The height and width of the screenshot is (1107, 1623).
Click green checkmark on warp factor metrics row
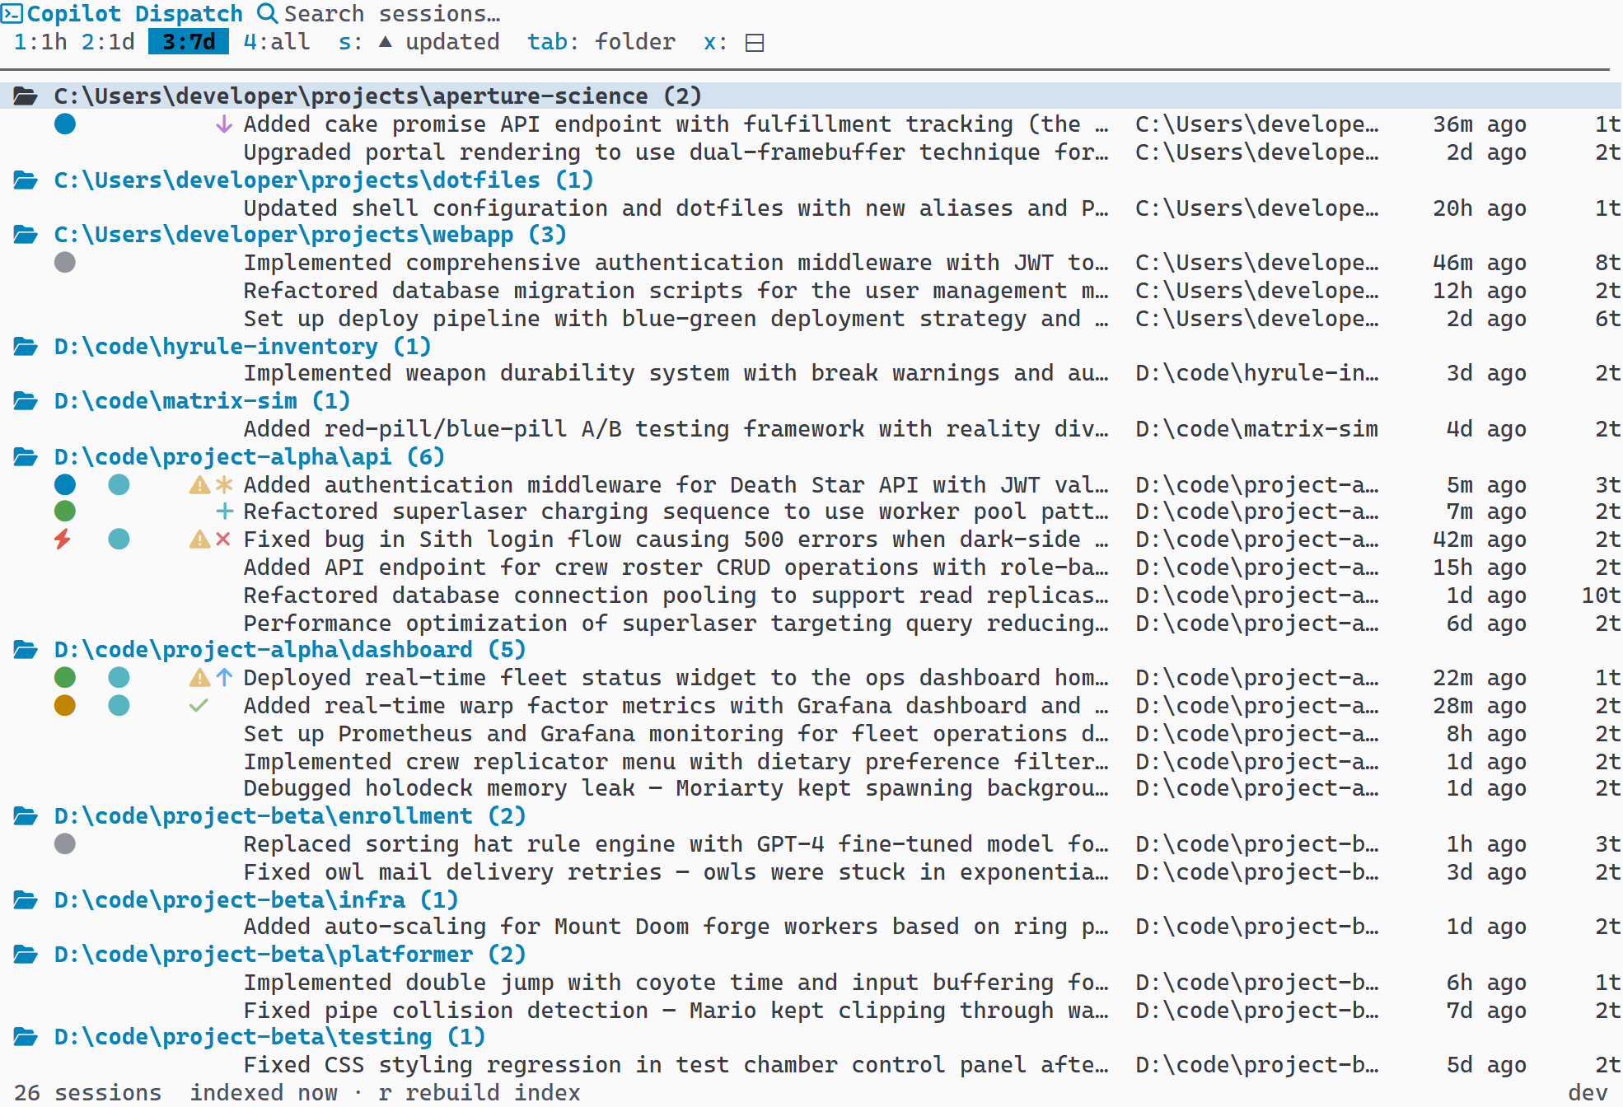click(x=199, y=706)
